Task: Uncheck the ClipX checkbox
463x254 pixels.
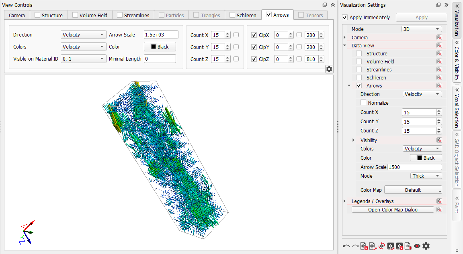Action: pyautogui.click(x=254, y=35)
